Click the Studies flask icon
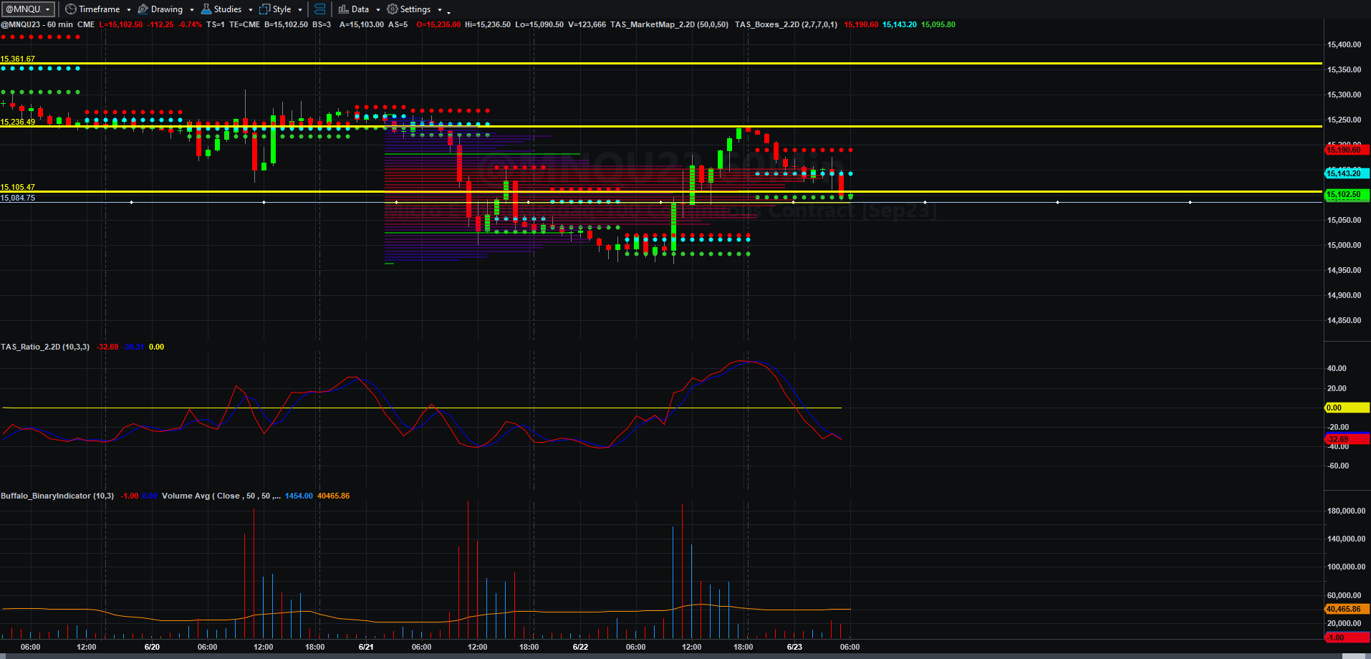Screen dimensions: 1371x659 point(206,9)
